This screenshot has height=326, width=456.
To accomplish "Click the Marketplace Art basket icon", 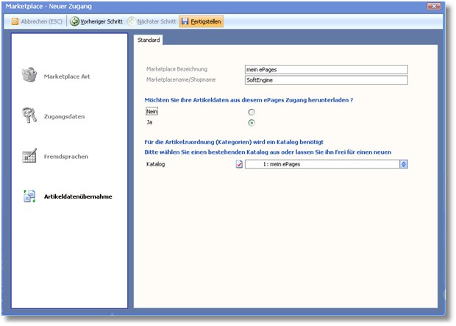I will tap(29, 75).
